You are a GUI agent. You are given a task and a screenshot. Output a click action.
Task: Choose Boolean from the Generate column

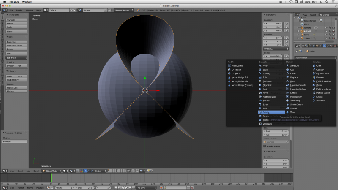tap(266, 73)
